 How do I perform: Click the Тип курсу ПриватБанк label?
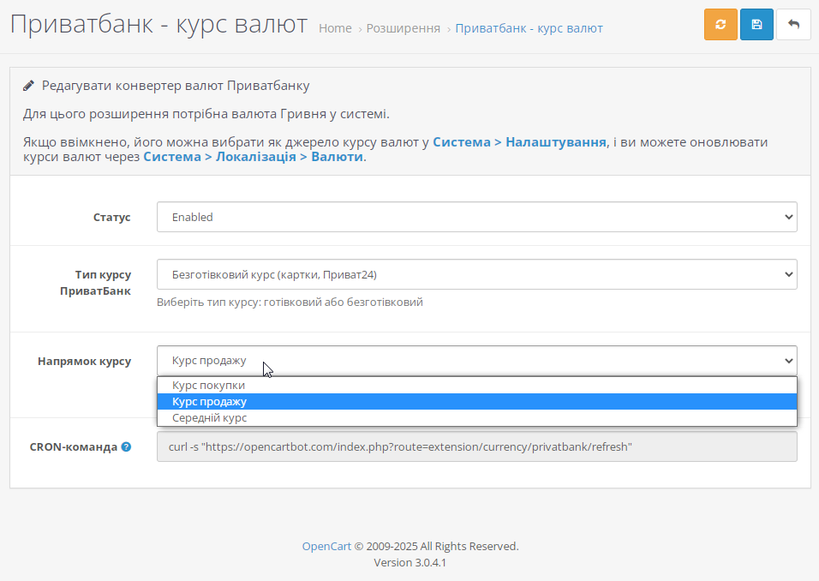[96, 283]
